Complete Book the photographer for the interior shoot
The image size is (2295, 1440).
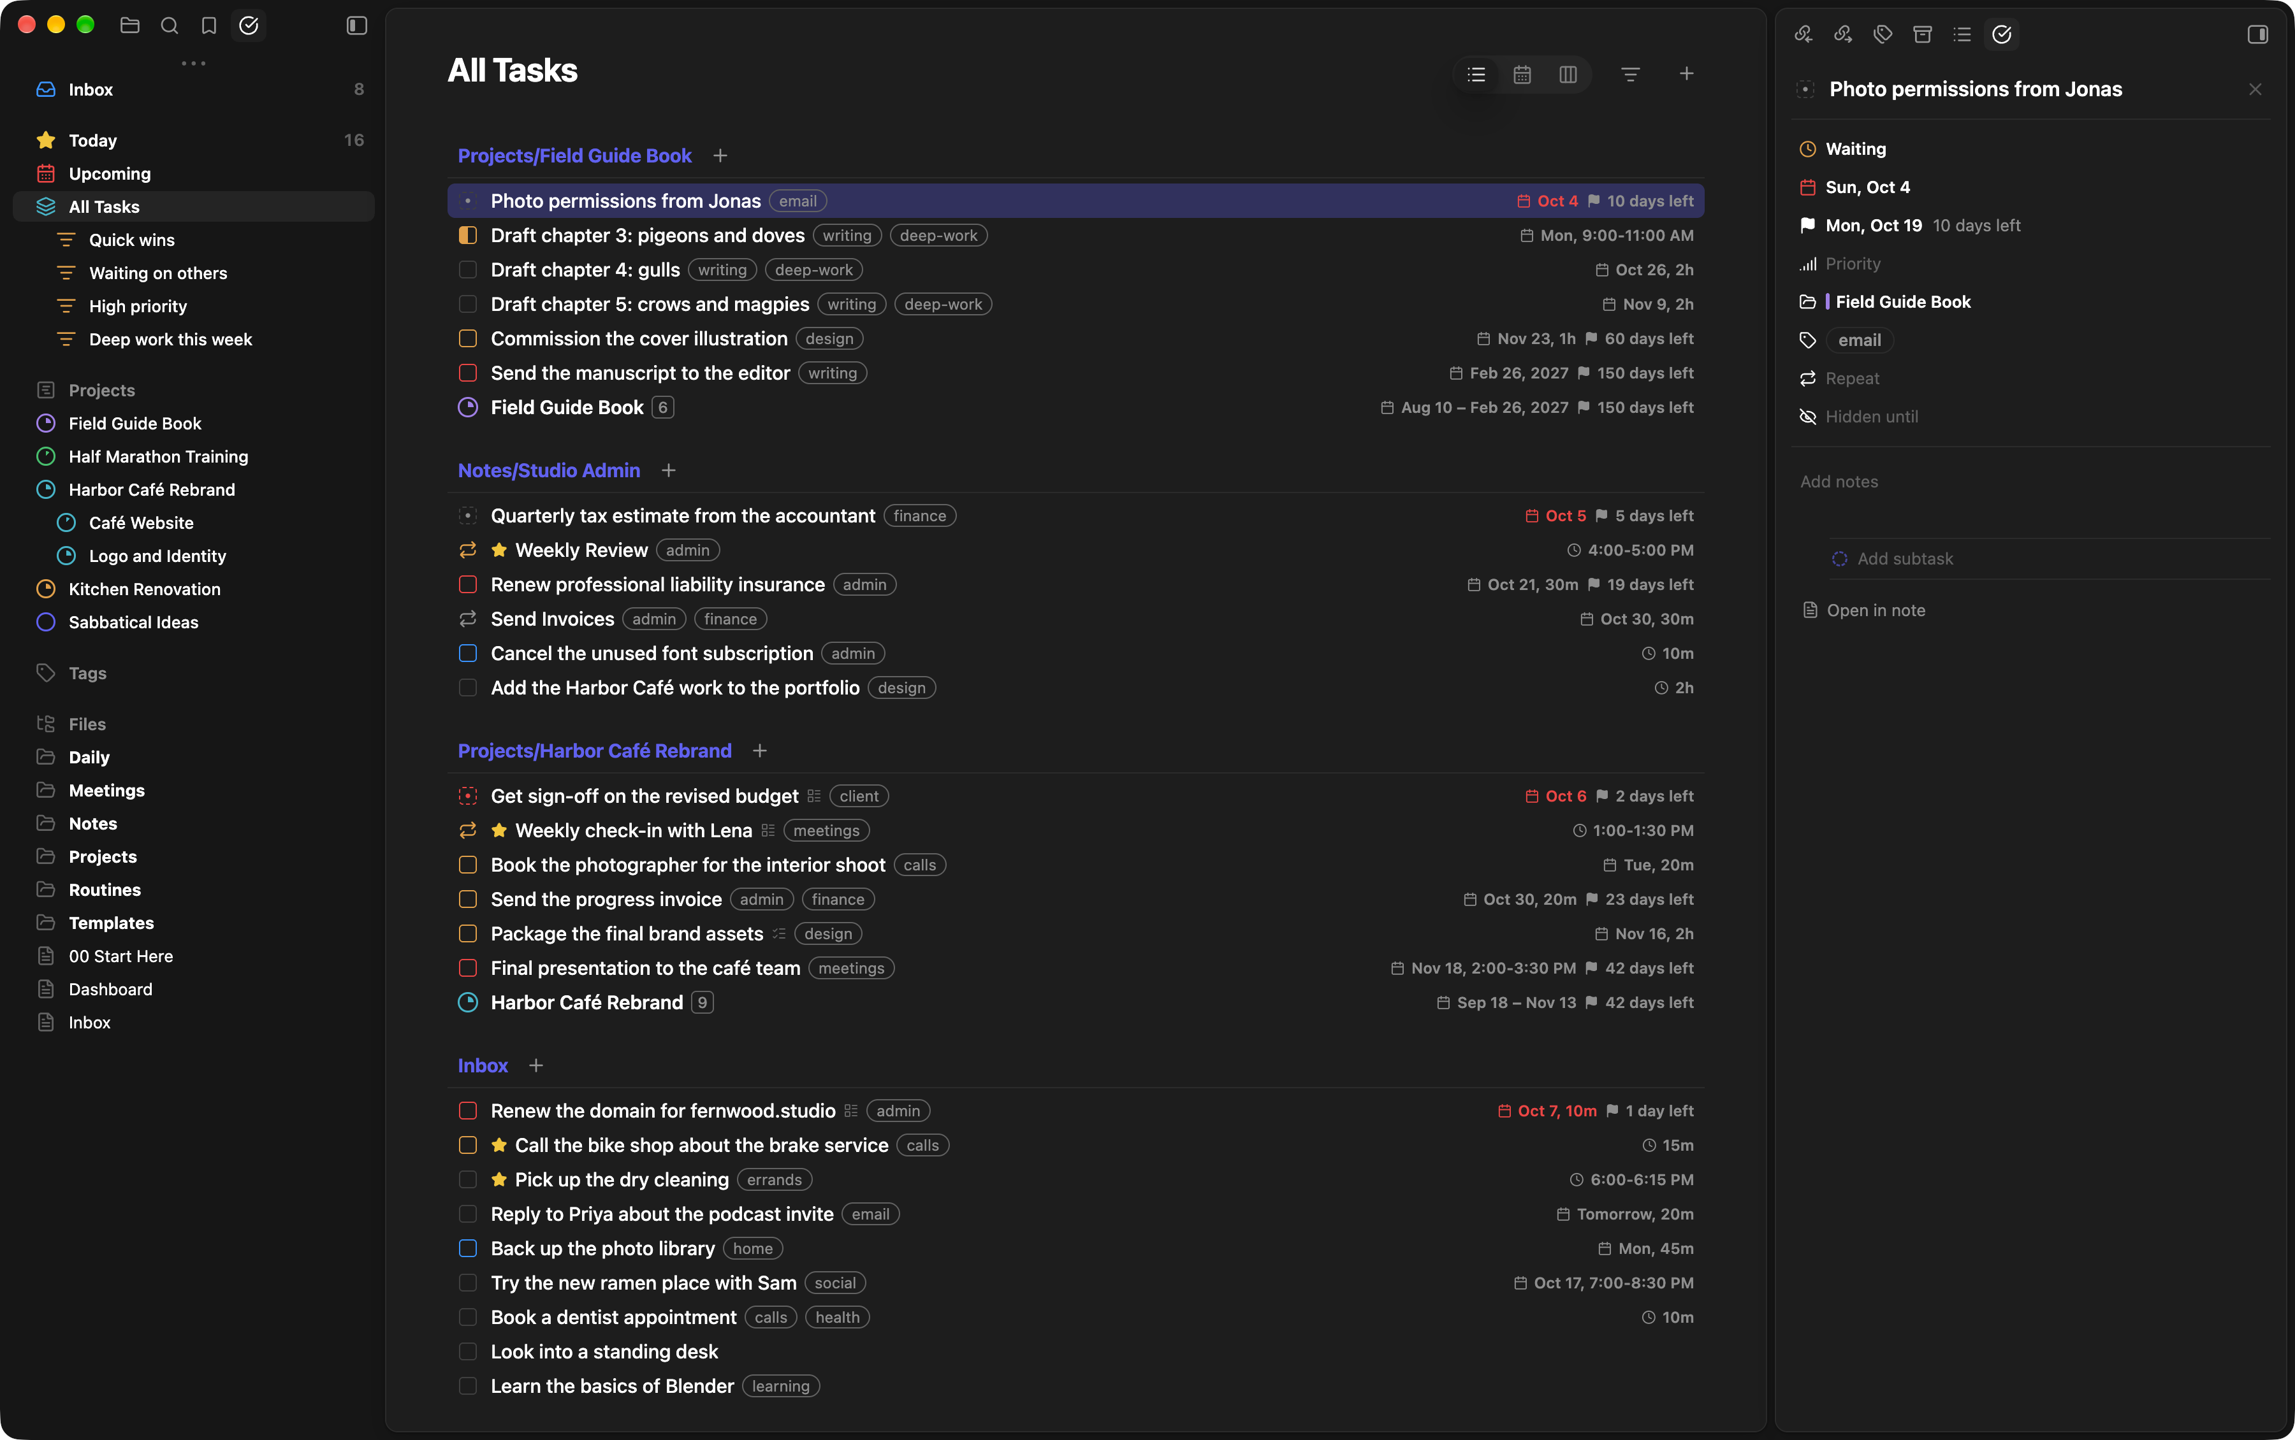pos(468,865)
